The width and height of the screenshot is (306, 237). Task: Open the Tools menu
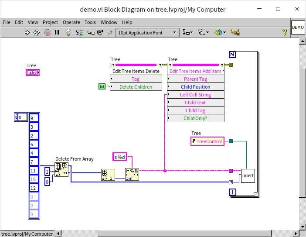(90, 22)
